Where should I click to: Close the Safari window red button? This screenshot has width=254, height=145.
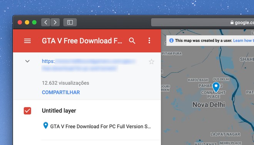point(20,22)
